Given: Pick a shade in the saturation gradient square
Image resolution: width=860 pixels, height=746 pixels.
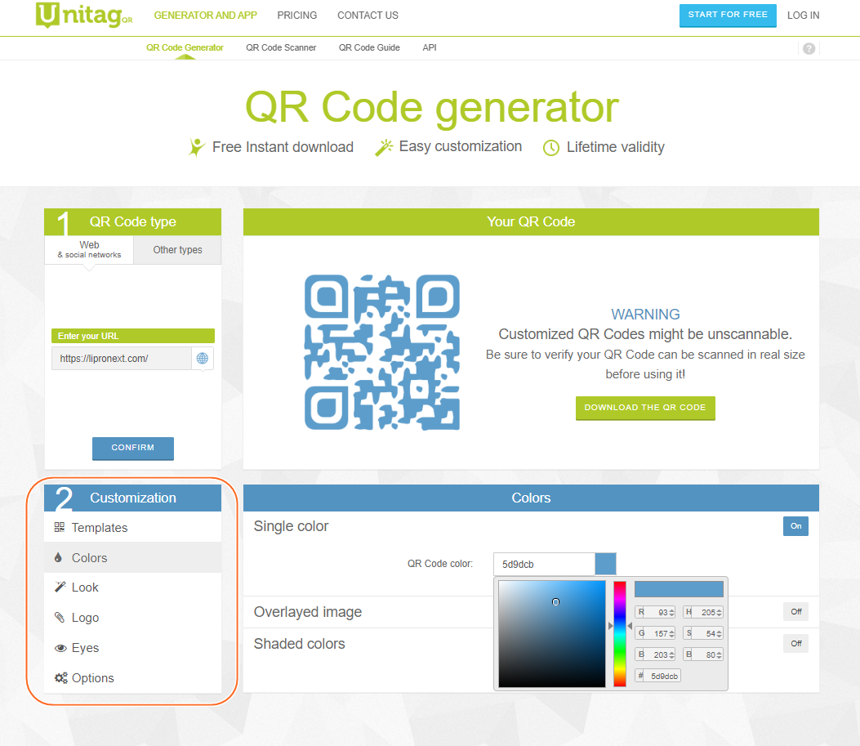Looking at the screenshot, I should [x=552, y=633].
